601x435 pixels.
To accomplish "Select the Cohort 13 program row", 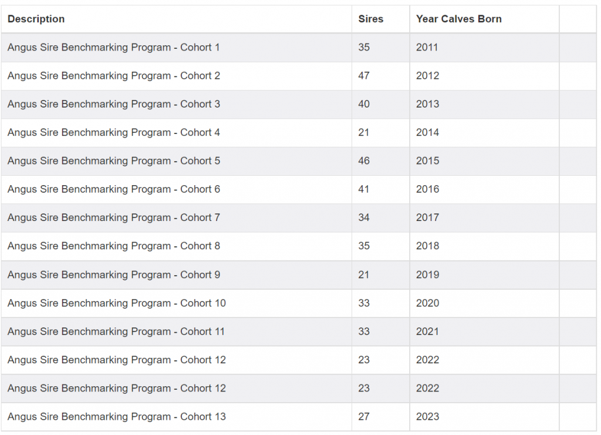I will [116, 417].
